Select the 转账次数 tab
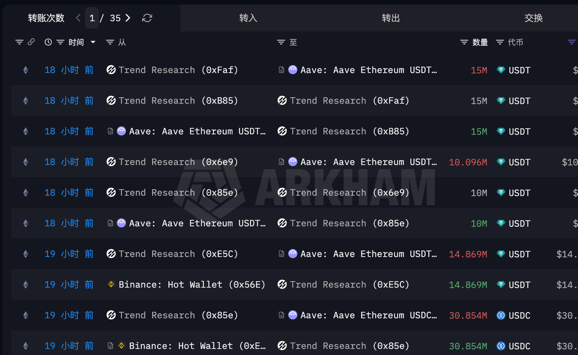The height and width of the screenshot is (355, 578). (x=46, y=18)
